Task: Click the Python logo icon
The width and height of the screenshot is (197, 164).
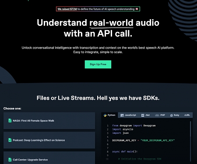Action: 105,115
